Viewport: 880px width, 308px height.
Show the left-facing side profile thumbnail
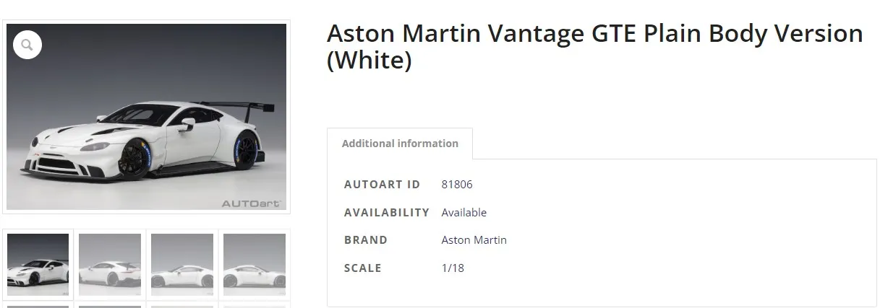[182, 264]
